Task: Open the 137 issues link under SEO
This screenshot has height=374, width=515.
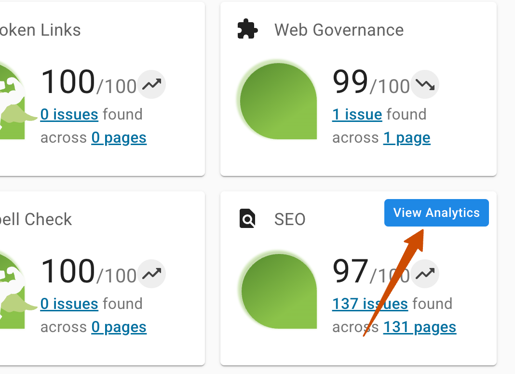Action: click(x=370, y=304)
